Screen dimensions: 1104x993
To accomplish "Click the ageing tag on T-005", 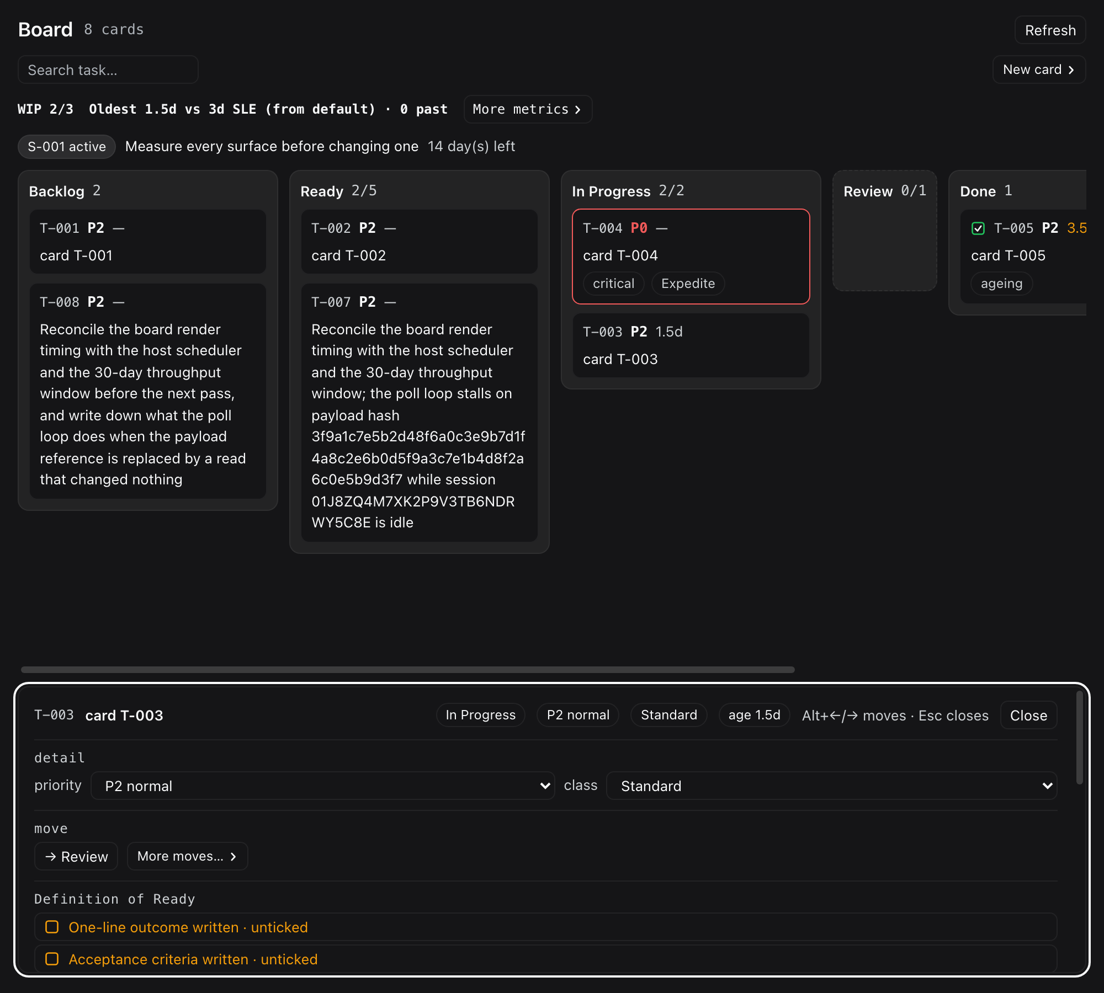I will pyautogui.click(x=1001, y=284).
